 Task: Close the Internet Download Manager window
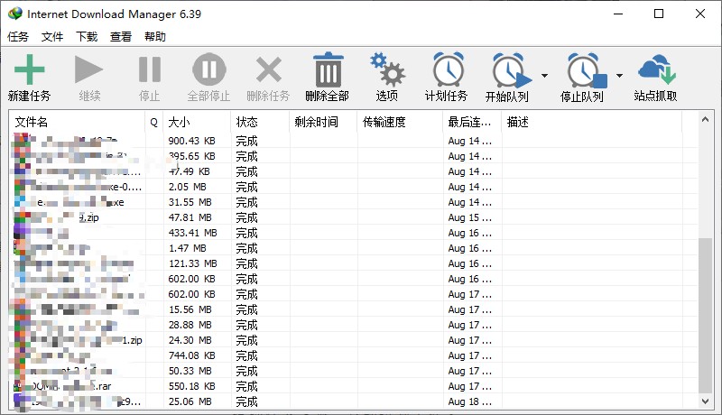tap(700, 14)
